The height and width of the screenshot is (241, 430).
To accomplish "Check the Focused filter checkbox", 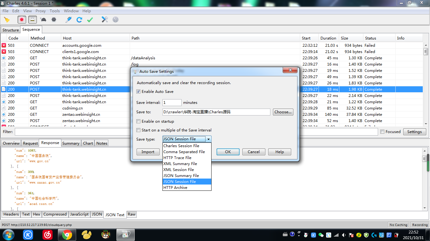I will pyautogui.click(x=382, y=132).
